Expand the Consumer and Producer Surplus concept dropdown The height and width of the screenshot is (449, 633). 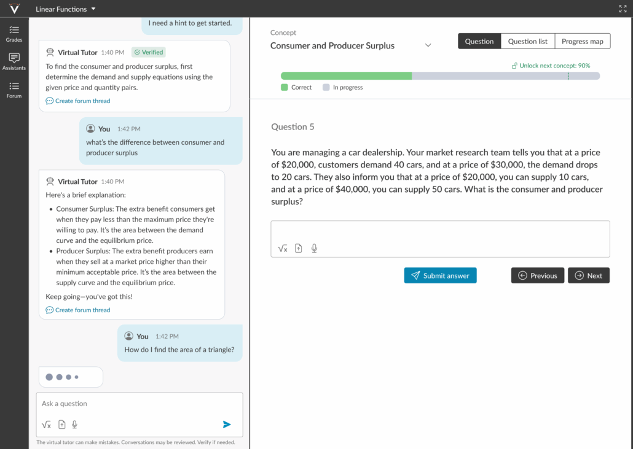[x=428, y=45]
